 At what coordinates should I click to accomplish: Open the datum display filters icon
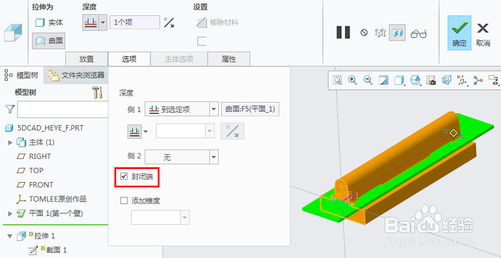(x=462, y=81)
